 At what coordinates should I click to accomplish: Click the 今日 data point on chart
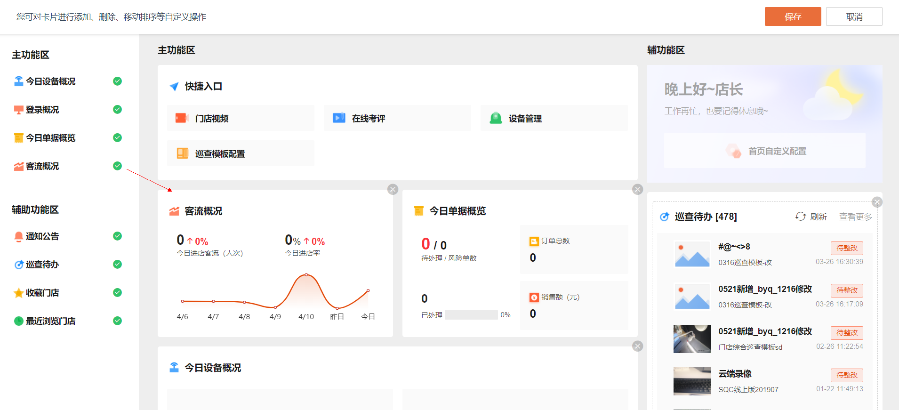368,290
